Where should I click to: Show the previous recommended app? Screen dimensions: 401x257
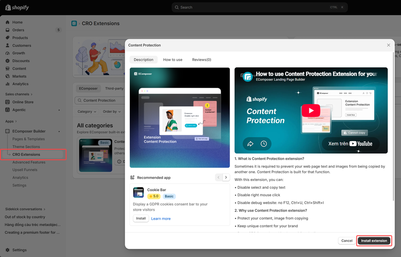click(x=219, y=177)
